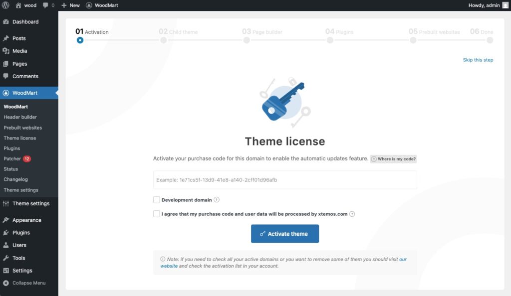Viewport: 511px width, 296px height.
Task: Click the WoodMart logo icon in sidebar
Action: point(6,93)
